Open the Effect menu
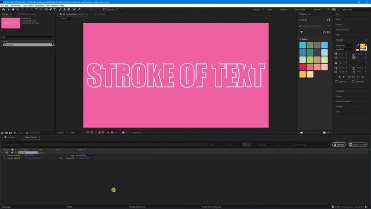The image size is (371, 209). 31,5
